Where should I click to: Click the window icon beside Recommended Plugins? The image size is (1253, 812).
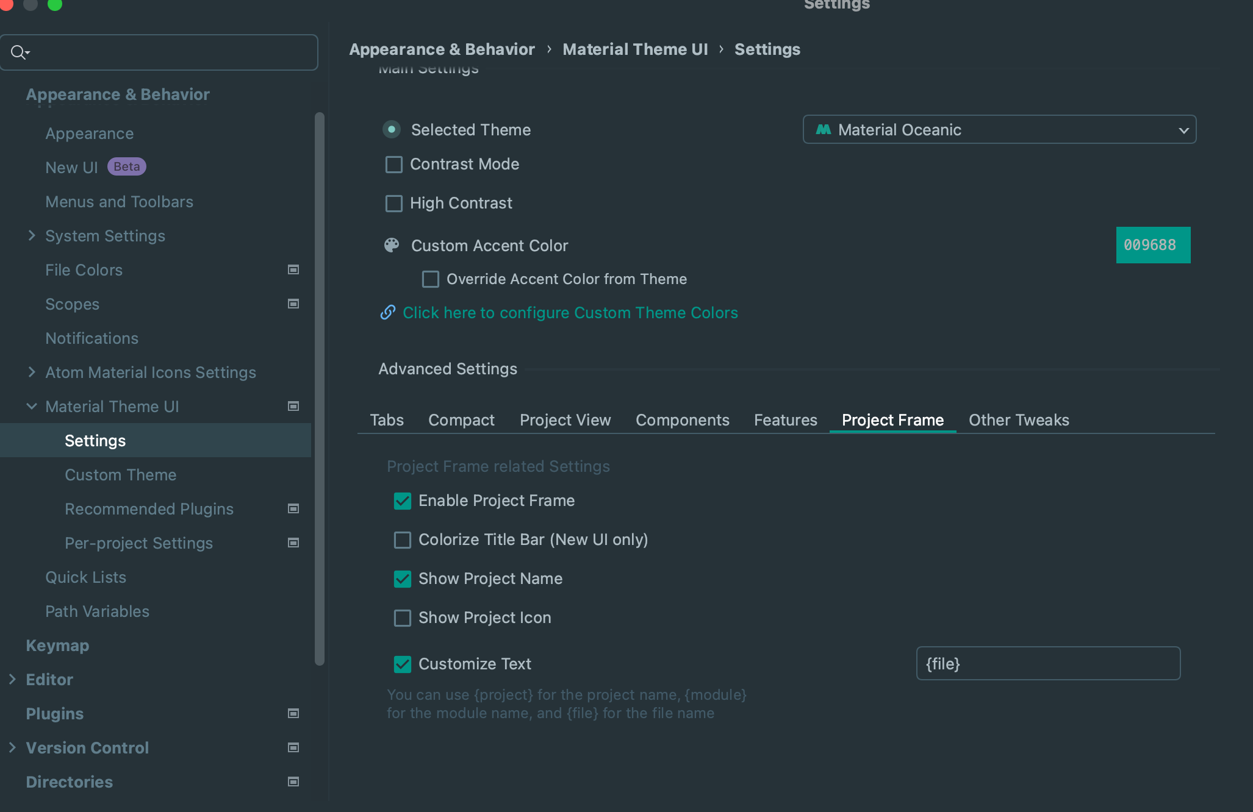pos(293,508)
